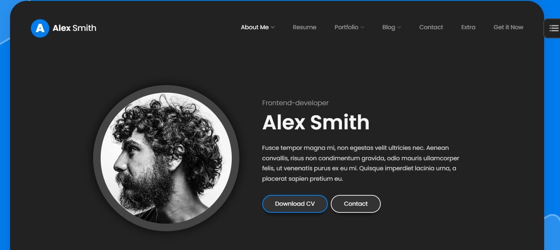
Task: Select Contact in the top navigation
Action: (x=431, y=27)
